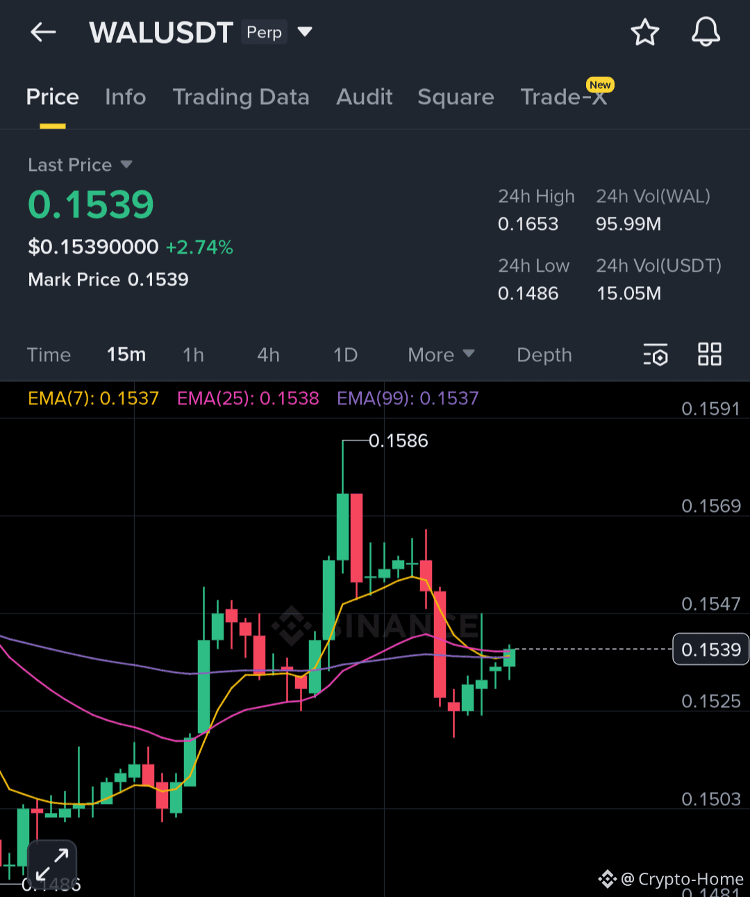
Task: Tap the 0.1503 price axis label
Action: (711, 799)
